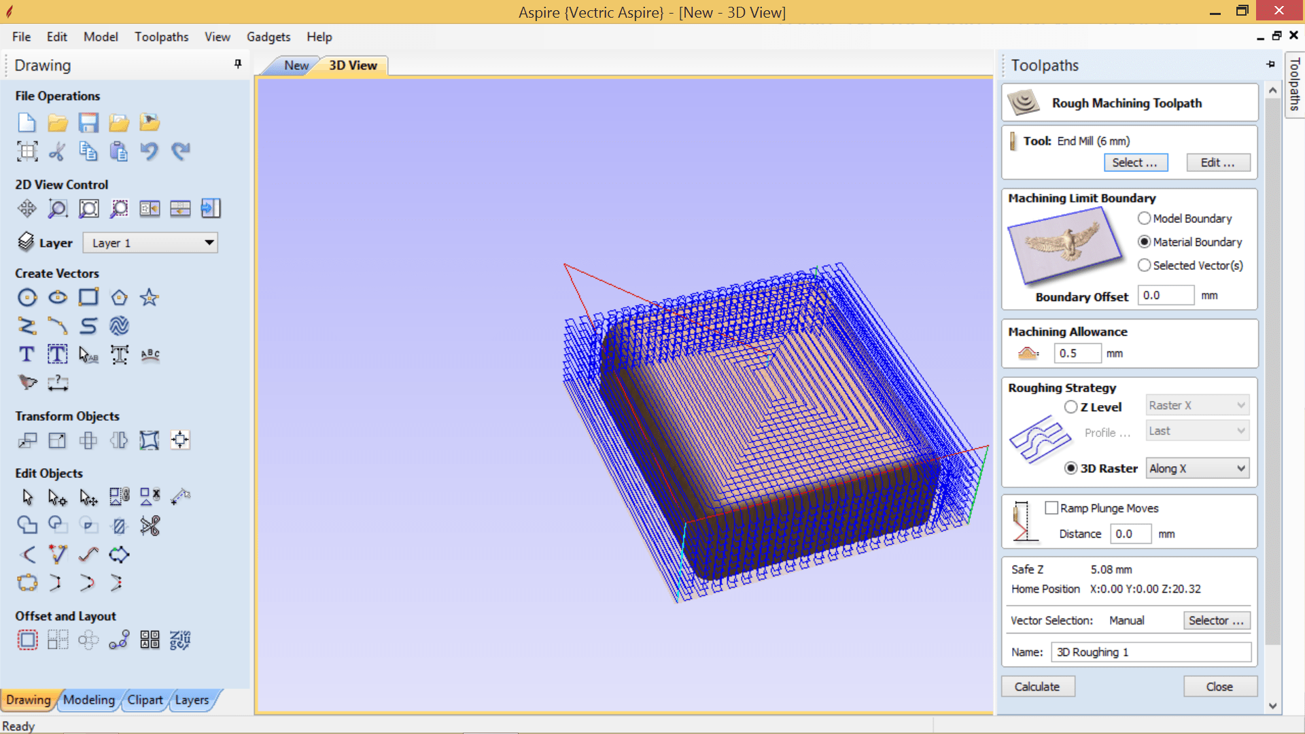Open the Layer 1 dropdown
This screenshot has height=734, width=1305.
tap(150, 243)
